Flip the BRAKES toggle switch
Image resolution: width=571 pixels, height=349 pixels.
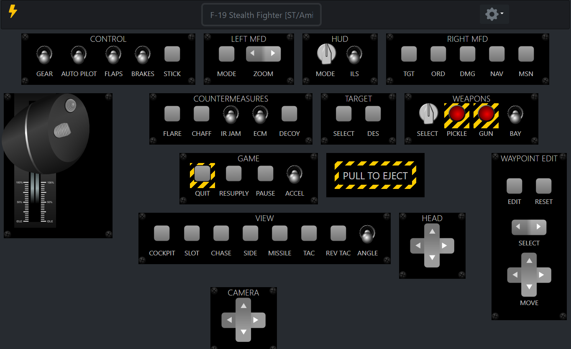(x=143, y=56)
